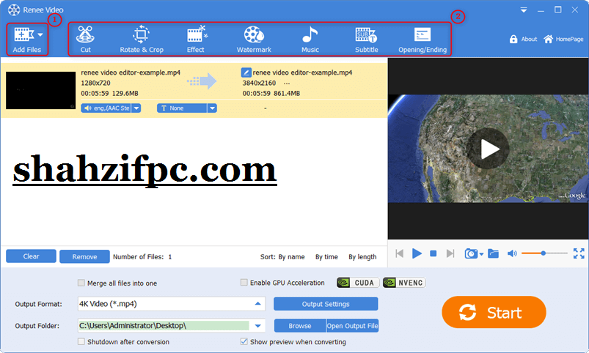Click the Browse button
Screen dimensions: 589x353
[300, 326]
